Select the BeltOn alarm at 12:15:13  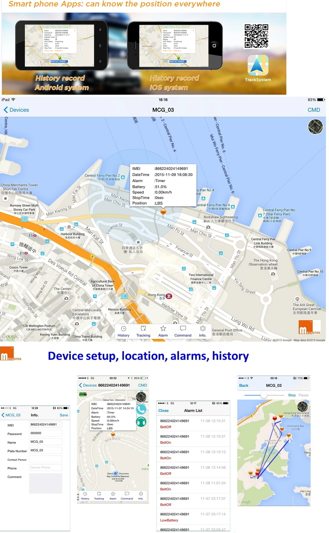click(x=193, y=455)
